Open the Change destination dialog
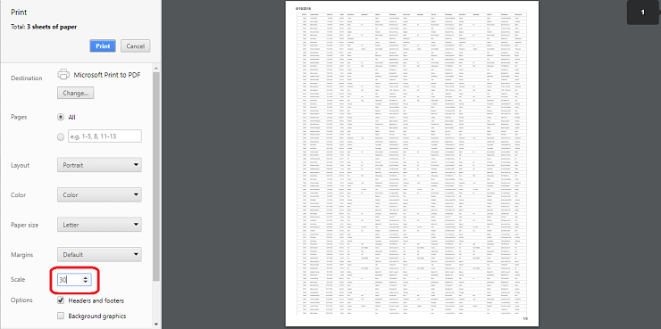 [x=75, y=93]
